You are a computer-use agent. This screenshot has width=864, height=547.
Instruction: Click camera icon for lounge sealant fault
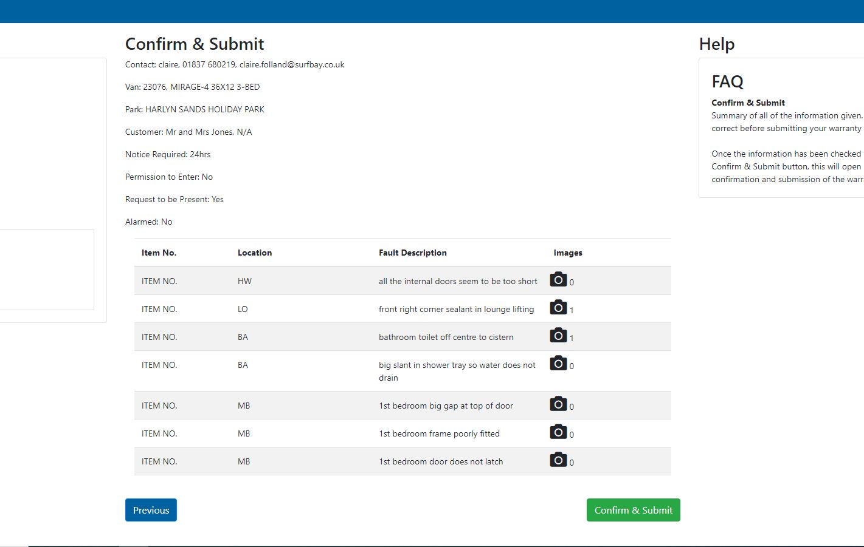point(558,308)
